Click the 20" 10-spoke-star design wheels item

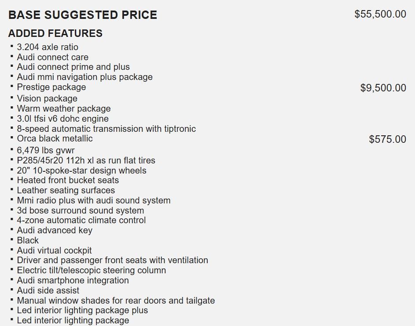point(81,170)
